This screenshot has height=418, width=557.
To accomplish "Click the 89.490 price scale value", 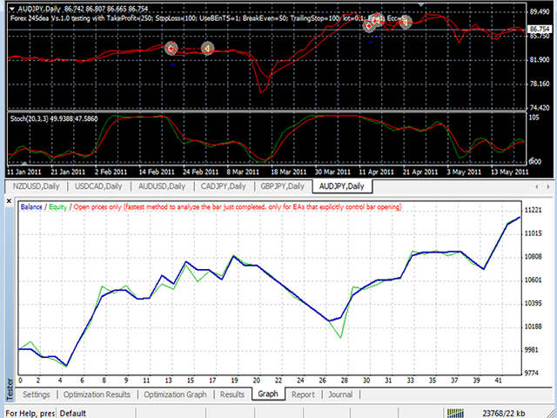I will coord(540,11).
